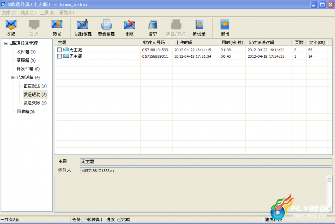Screen dimensions: 335x224
Task: Click the grayed 发送 send icon
Action: [x=34, y=25]
